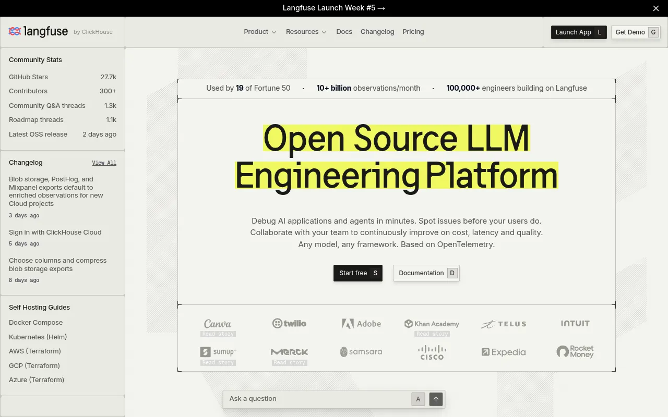This screenshot has height=417, width=668.
Task: Open Sign in with ClickHouse Cloud entry
Action: (x=63, y=238)
